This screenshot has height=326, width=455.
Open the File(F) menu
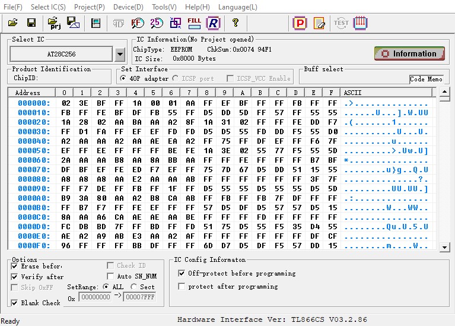click(x=13, y=7)
